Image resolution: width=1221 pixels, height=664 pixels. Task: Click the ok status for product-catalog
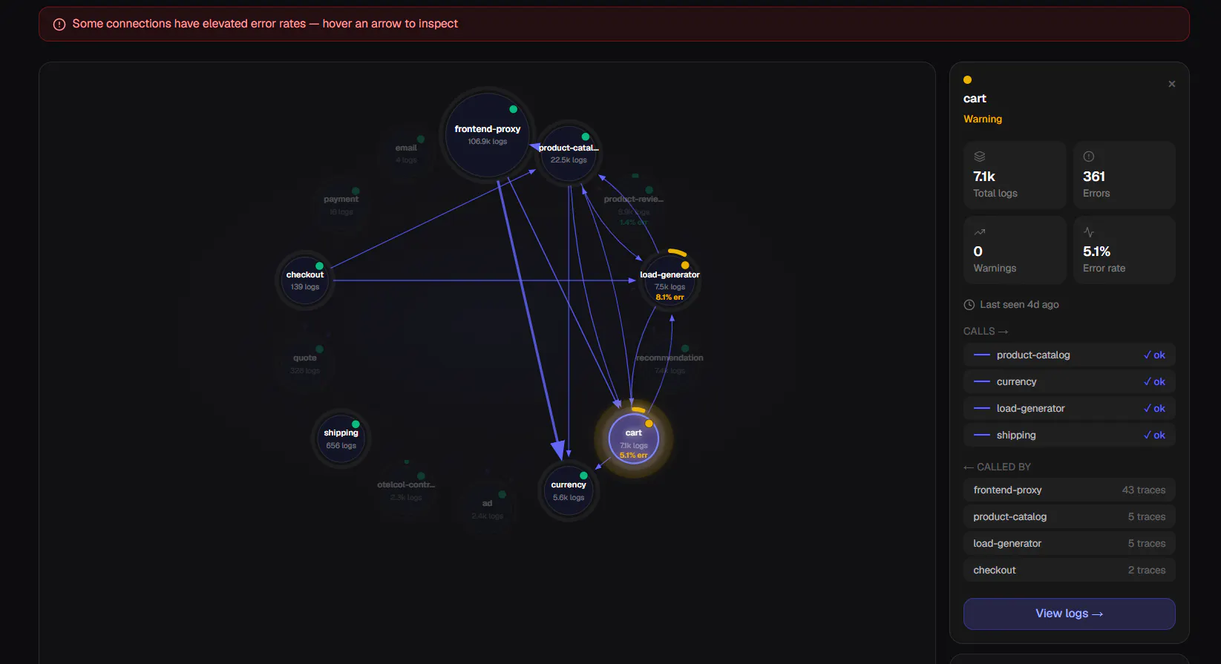[x=1154, y=355]
